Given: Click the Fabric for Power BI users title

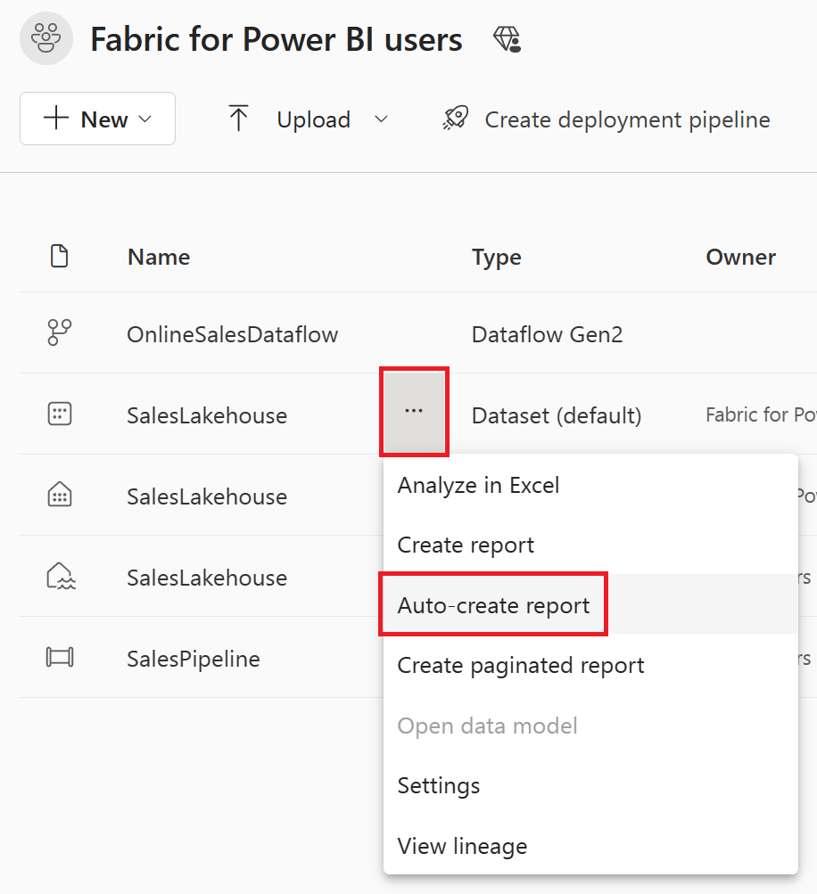Looking at the screenshot, I should point(276,39).
